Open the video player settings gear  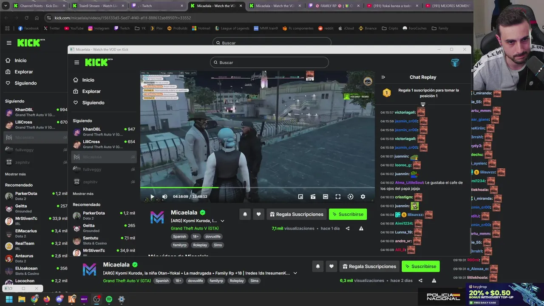click(x=363, y=197)
